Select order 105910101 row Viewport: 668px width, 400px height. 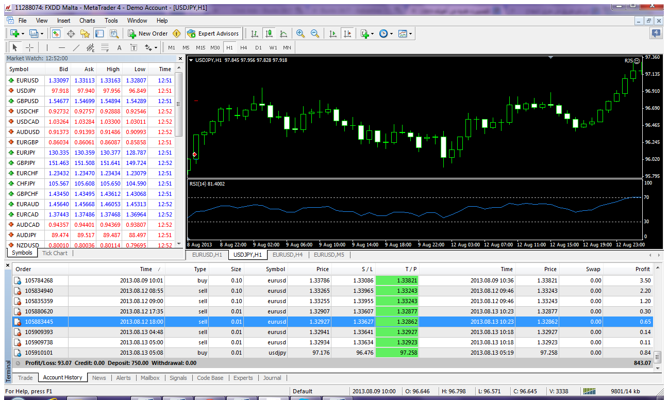[332, 353]
